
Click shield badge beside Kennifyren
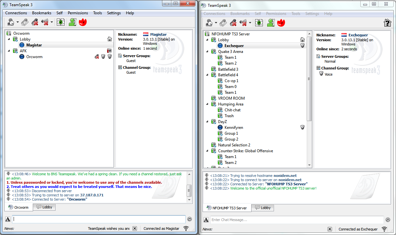click(303, 127)
